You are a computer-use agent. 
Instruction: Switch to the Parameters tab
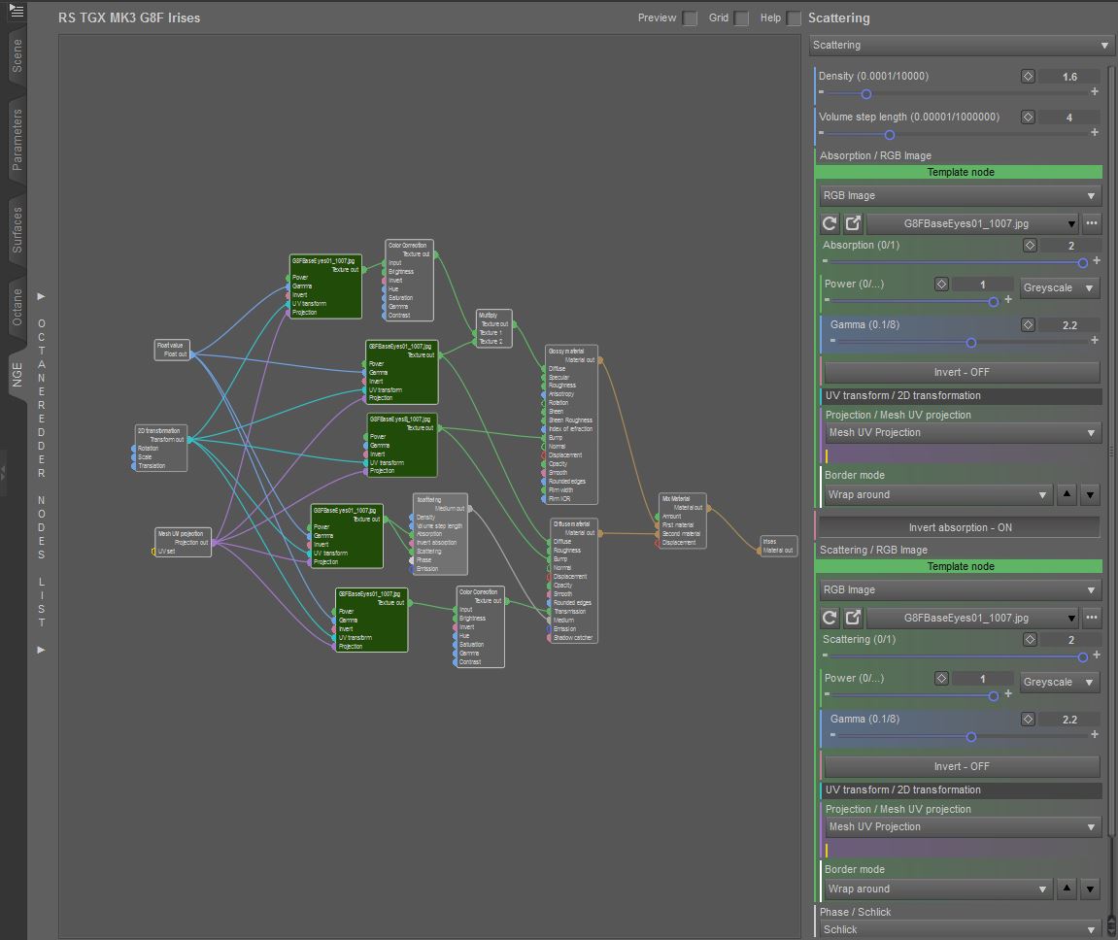17,140
